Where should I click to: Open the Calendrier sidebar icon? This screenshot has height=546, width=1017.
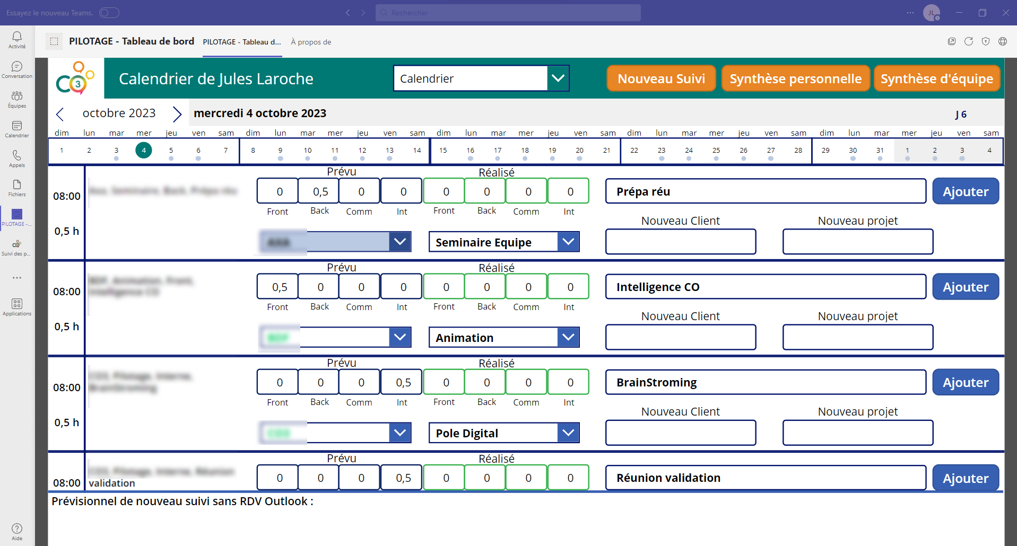pos(17,128)
